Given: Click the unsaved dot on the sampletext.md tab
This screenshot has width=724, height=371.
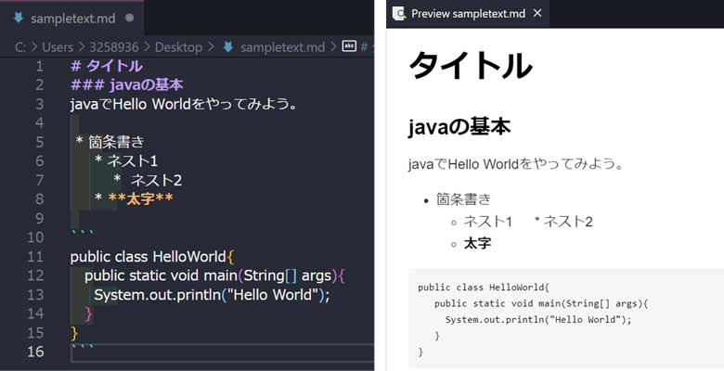Looking at the screenshot, I should click(130, 18).
